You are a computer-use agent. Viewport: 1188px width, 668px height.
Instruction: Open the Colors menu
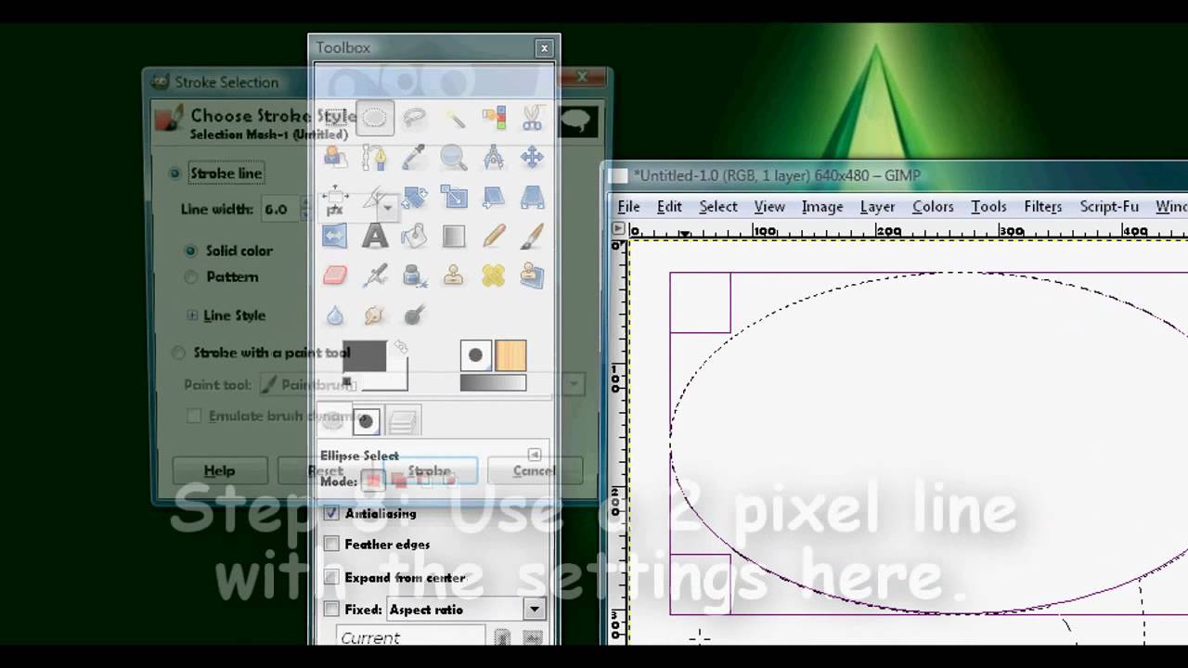tap(933, 207)
